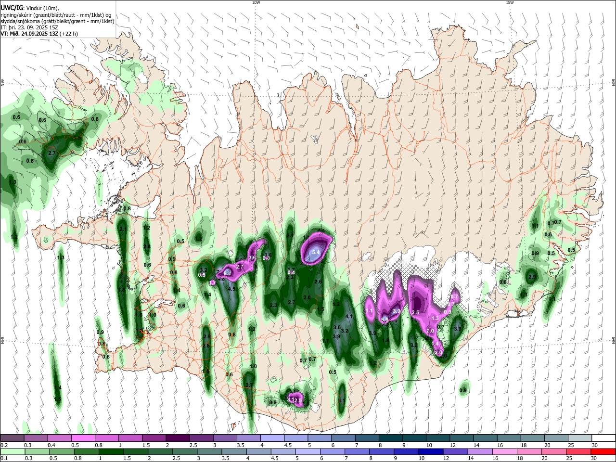Screen dimensions: 616x462
Task: Click the dark teal 9 swatch in the snow legend
Action: point(414,438)
